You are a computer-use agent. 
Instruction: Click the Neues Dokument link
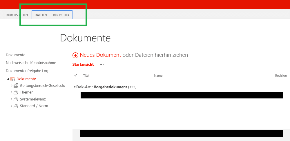[100, 55]
